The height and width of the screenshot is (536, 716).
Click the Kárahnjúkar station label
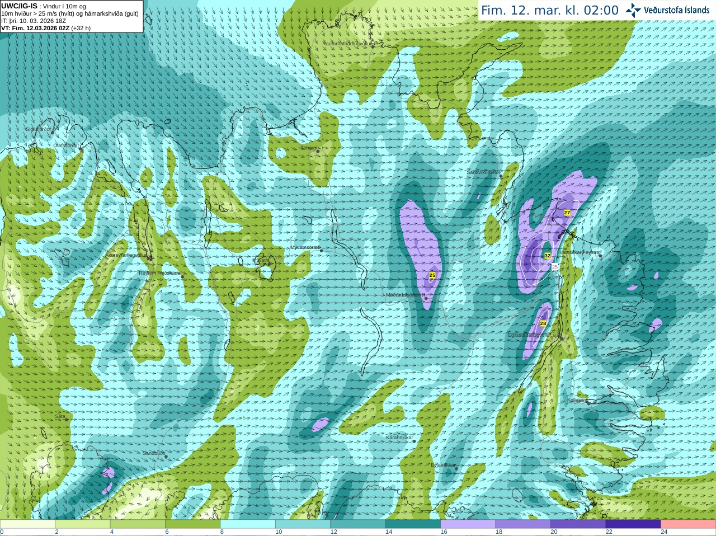pyautogui.click(x=399, y=438)
